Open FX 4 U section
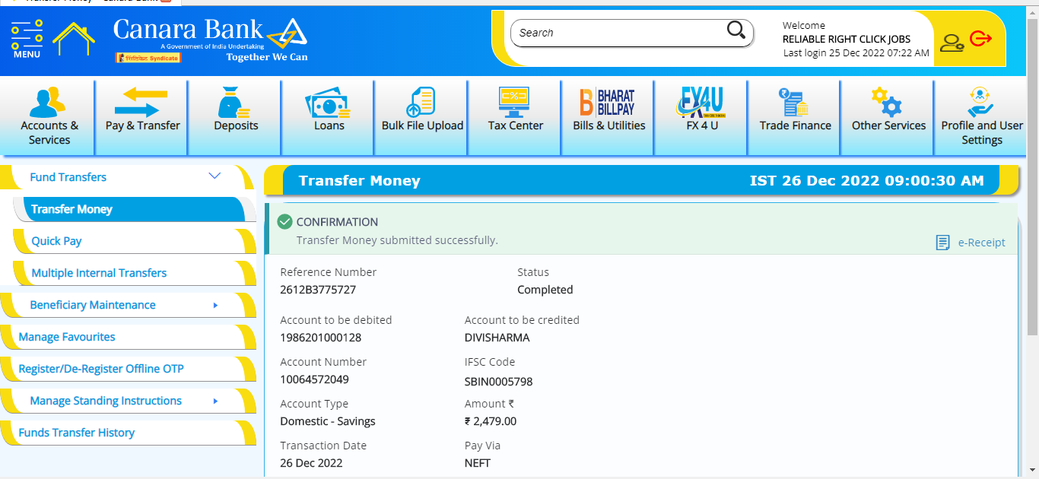The height and width of the screenshot is (479, 1039). point(702,117)
